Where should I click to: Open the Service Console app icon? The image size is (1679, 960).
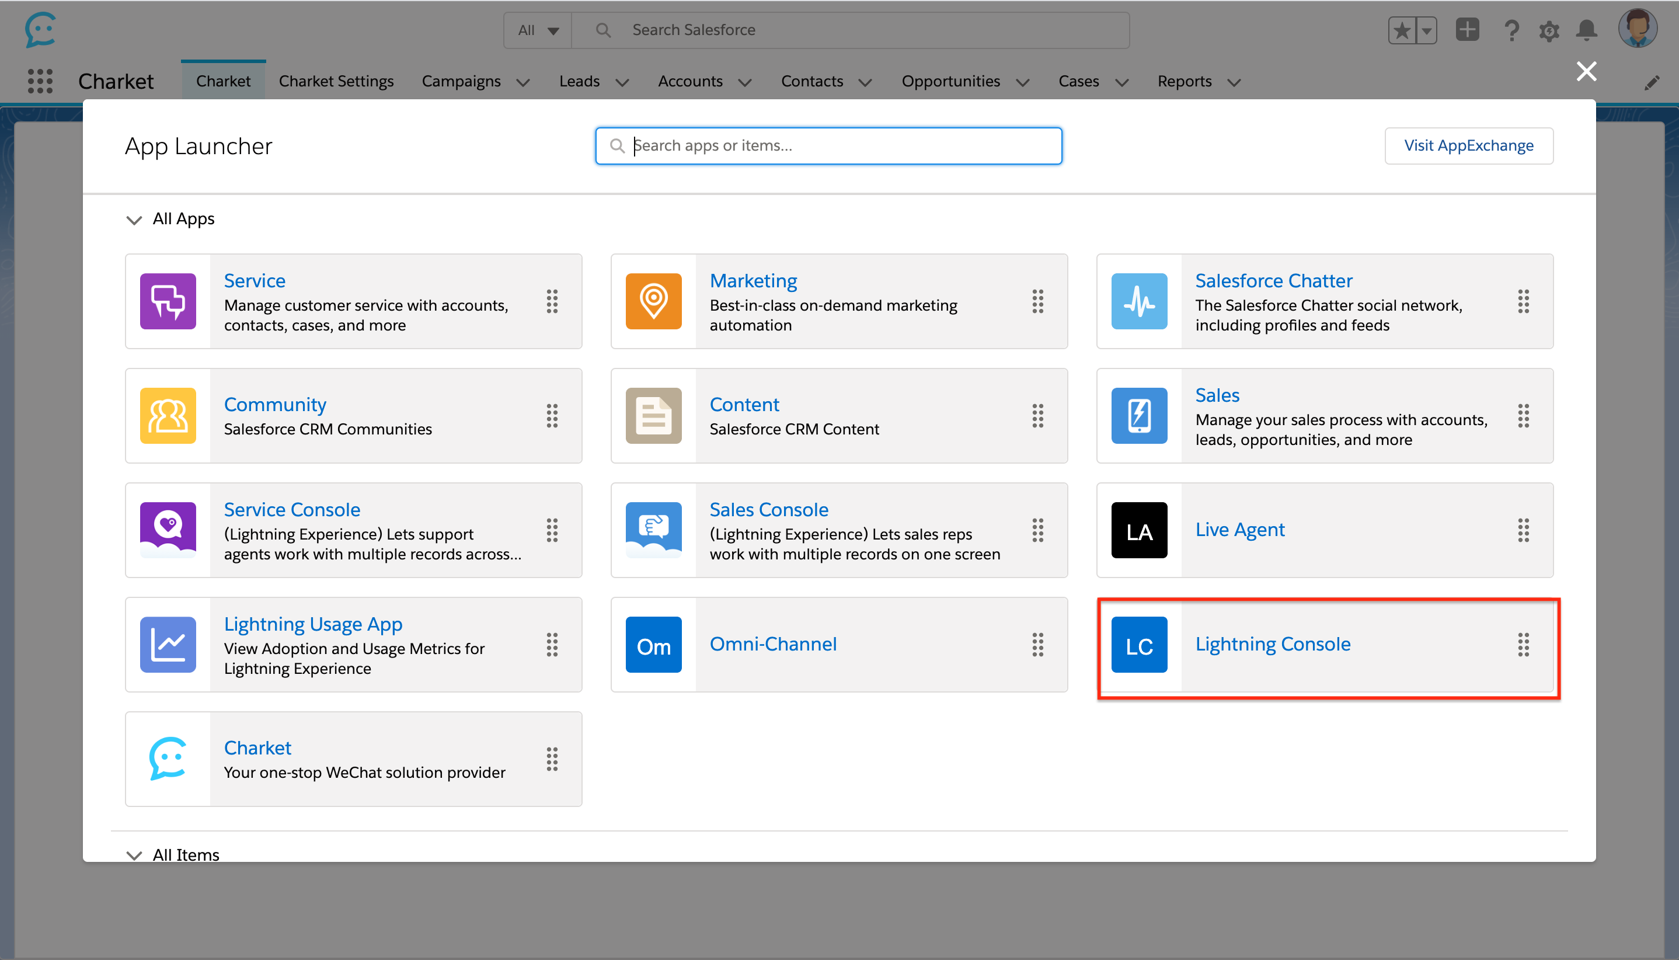point(168,530)
